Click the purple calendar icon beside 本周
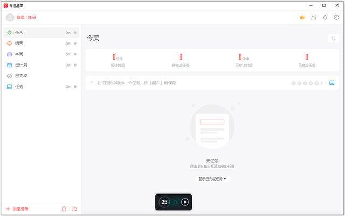 9,54
